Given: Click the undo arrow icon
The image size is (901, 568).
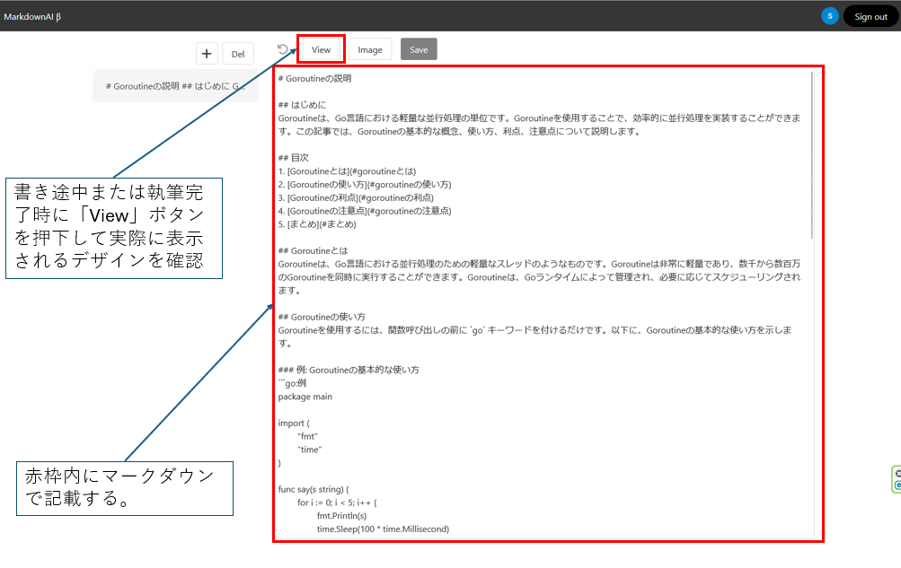Looking at the screenshot, I should tap(283, 49).
